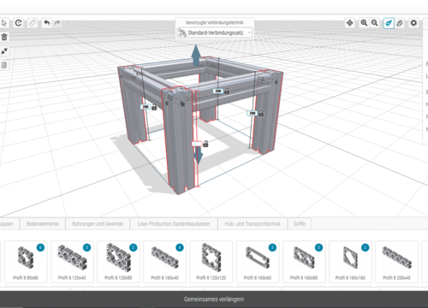This screenshot has height=308, width=428.
Task: Zoom in on the 3D view
Action: (364, 23)
